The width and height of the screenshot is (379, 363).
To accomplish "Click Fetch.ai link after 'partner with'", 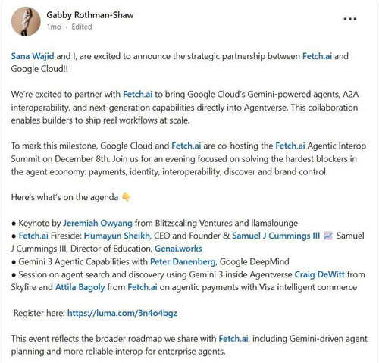I will click(137, 94).
